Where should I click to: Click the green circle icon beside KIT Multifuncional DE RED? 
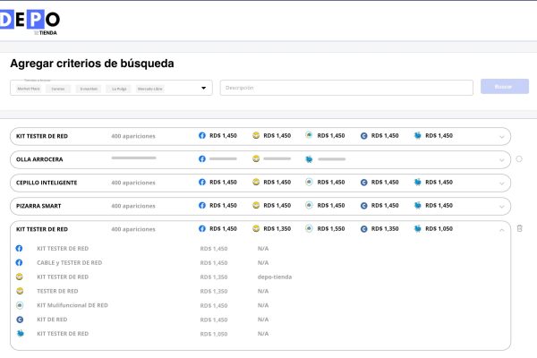[x=20, y=305]
